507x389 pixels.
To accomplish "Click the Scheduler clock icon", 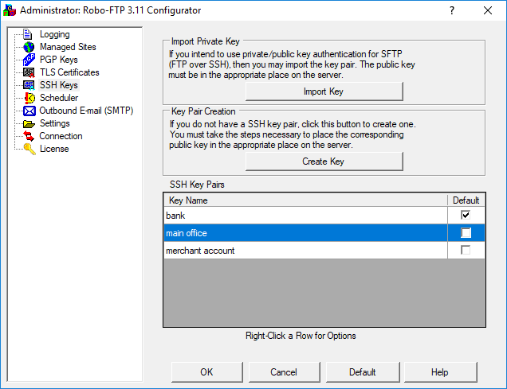I will pyautogui.click(x=29, y=98).
